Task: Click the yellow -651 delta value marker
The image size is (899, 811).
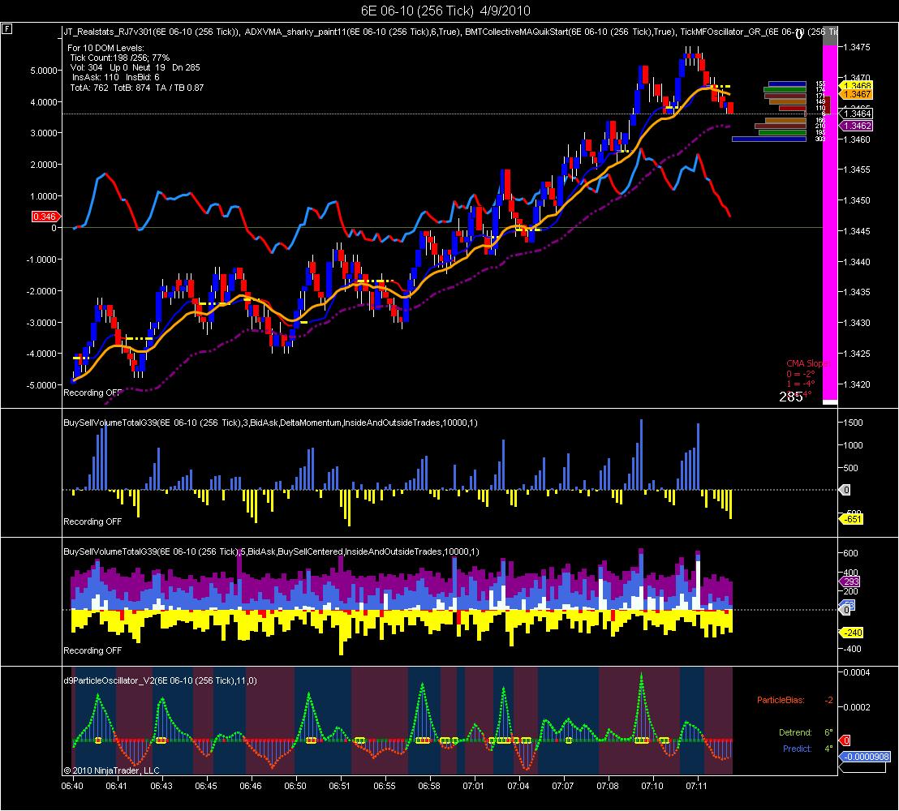Action: [x=852, y=519]
